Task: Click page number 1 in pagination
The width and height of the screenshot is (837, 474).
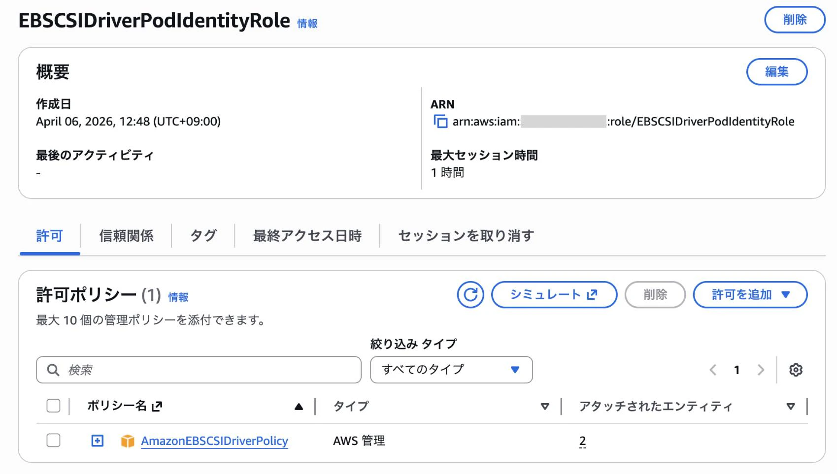Action: point(737,370)
